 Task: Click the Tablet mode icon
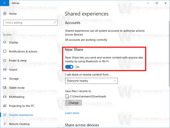coord(5,88)
